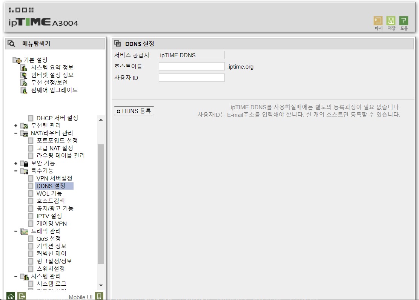Click the menu tree scroll up arrow

pos(101,120)
